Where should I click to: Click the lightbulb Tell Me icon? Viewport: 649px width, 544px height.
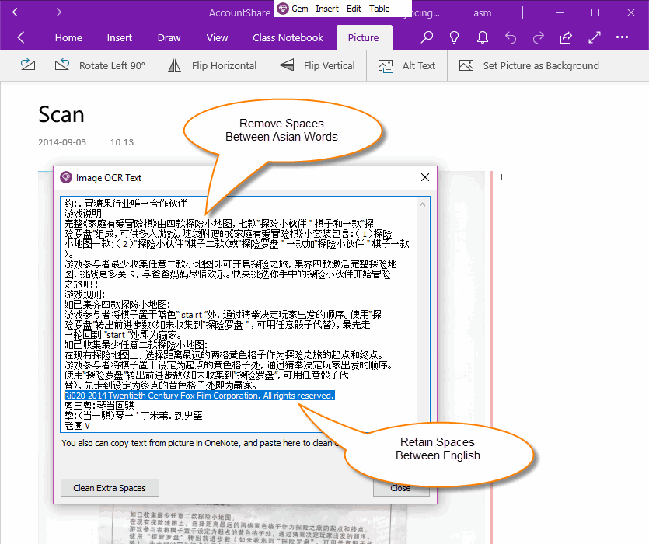[x=455, y=37]
